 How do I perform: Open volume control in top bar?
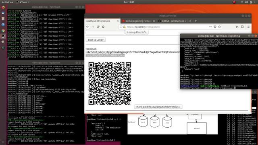click(x=246, y=2)
